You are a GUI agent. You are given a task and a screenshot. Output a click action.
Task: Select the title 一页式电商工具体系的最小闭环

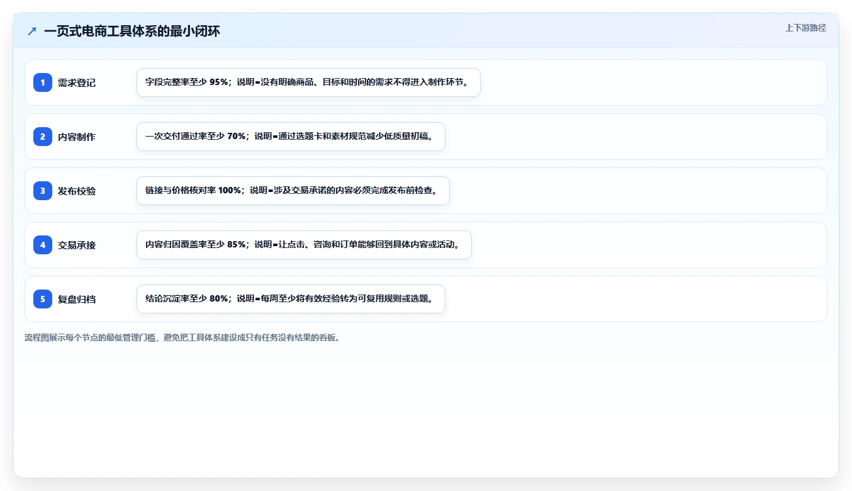132,31
